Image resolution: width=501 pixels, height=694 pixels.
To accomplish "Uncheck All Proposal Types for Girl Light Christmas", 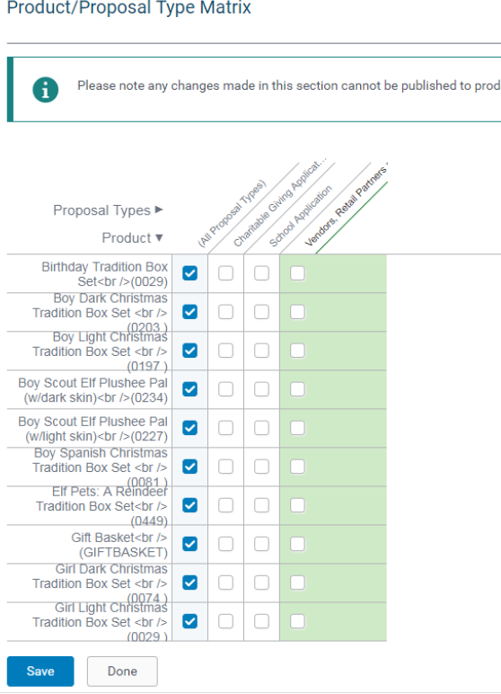I will 190,621.
